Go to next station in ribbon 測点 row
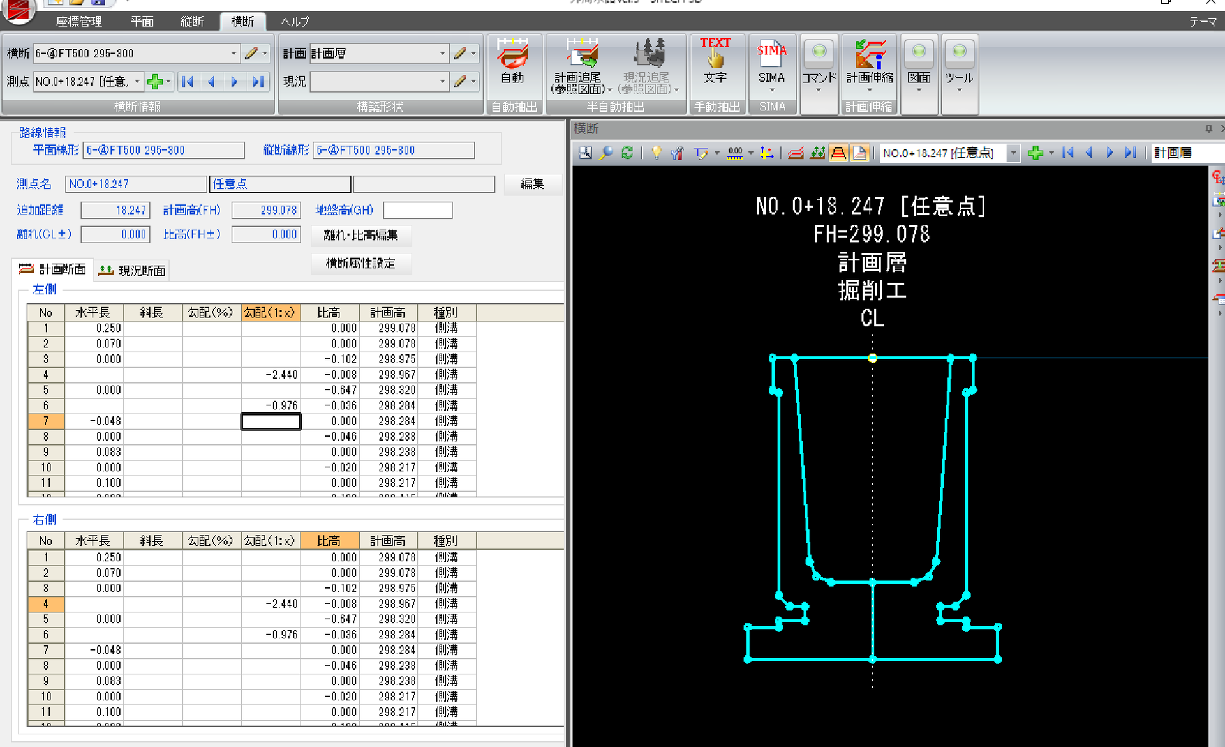This screenshot has height=747, width=1225. click(234, 82)
